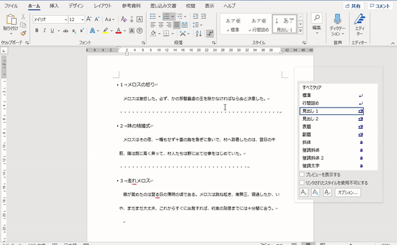Switch to the 参考資料 tab
Screen dimensions: 397x245
point(131,6)
